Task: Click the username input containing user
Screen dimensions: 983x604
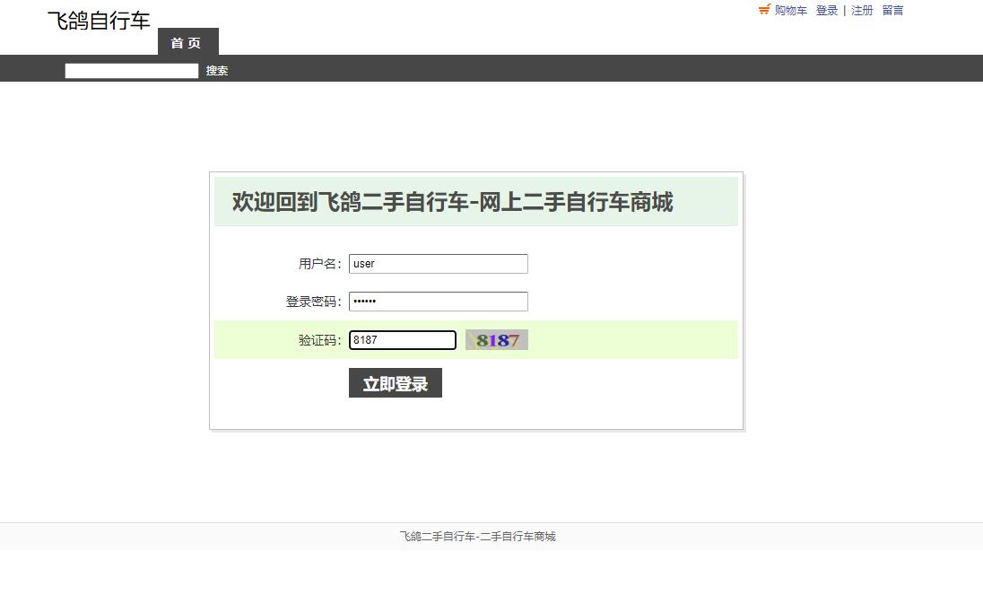Action: click(x=438, y=263)
